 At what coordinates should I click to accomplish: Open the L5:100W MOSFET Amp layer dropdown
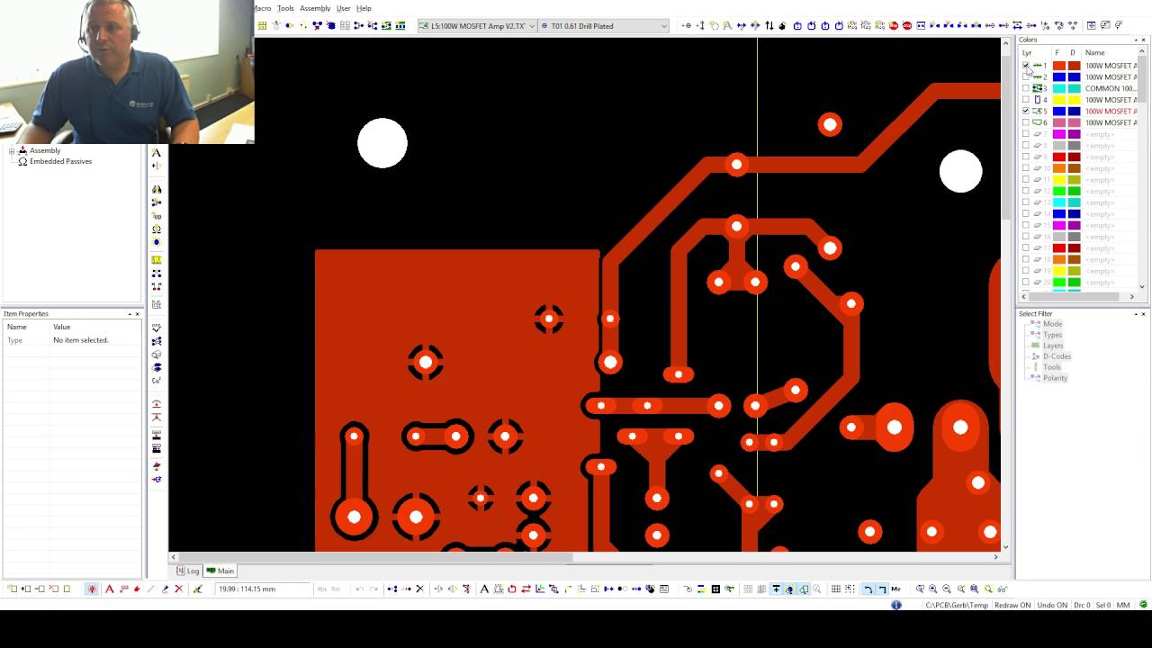(477, 26)
